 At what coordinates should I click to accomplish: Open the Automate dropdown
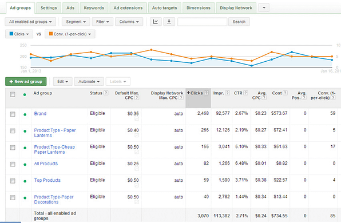(x=89, y=82)
